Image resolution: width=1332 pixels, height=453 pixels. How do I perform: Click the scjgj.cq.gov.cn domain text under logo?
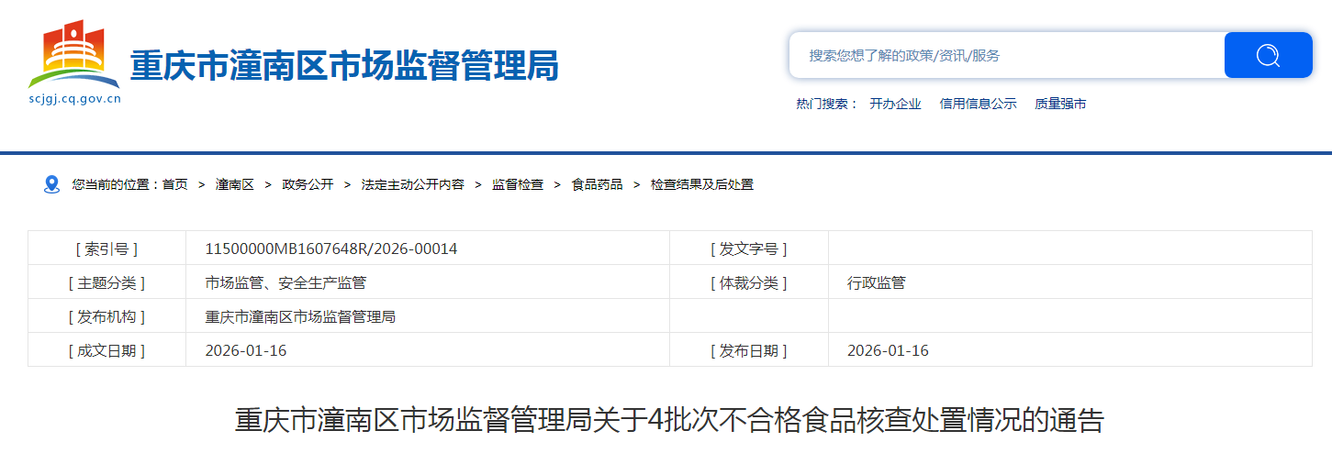74,99
